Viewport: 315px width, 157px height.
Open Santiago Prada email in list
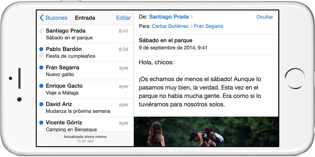pos(85,34)
